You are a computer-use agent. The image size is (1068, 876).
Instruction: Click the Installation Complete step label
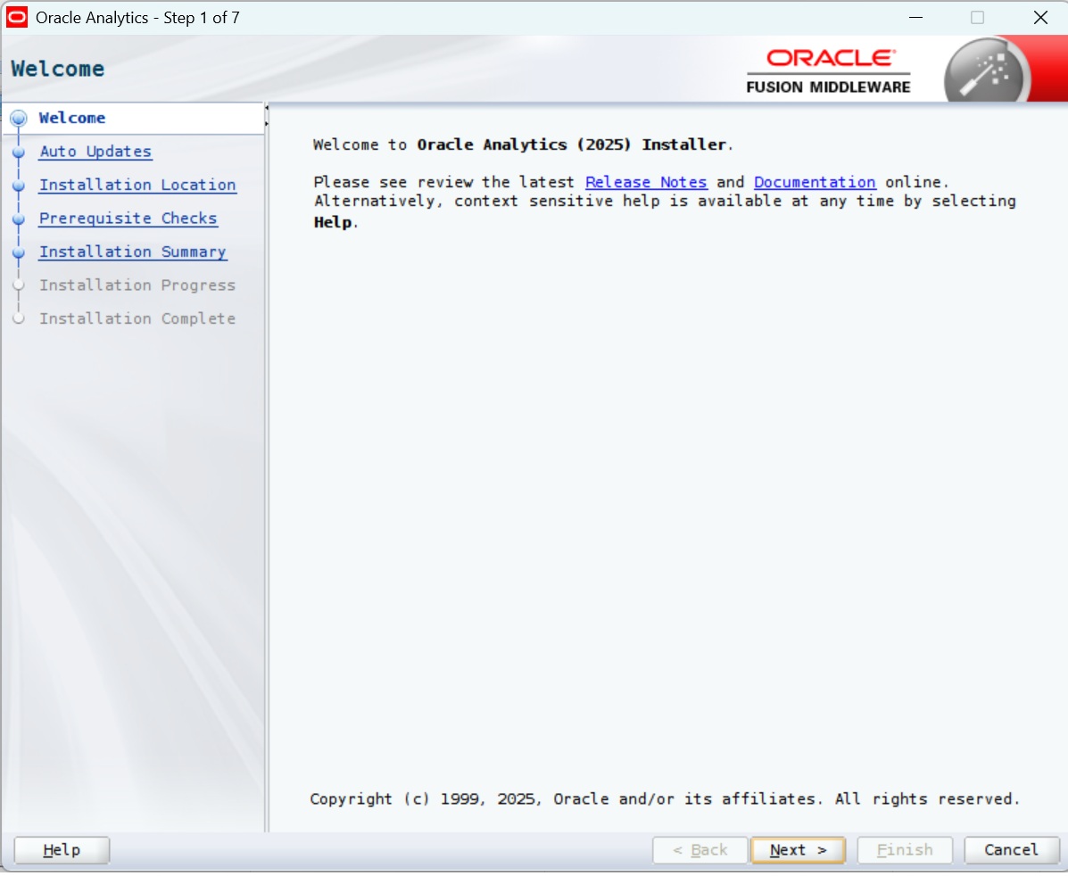tap(137, 318)
